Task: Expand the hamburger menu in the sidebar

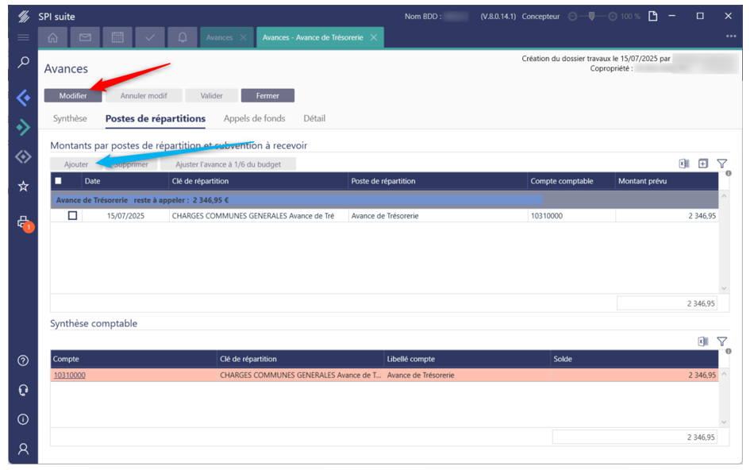Action: tap(23, 37)
